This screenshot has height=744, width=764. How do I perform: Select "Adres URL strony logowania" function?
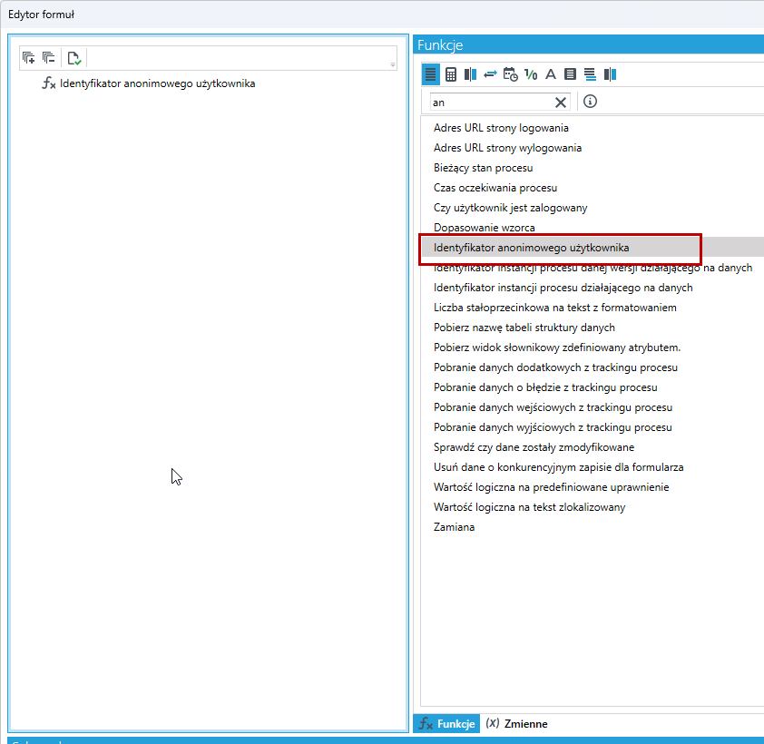(x=501, y=128)
